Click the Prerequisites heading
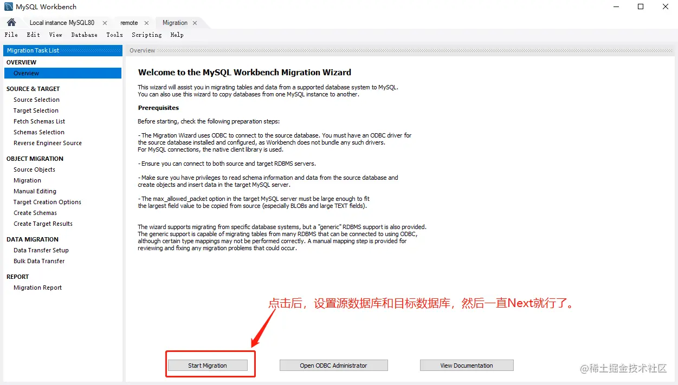Image resolution: width=678 pixels, height=385 pixels. [x=158, y=108]
